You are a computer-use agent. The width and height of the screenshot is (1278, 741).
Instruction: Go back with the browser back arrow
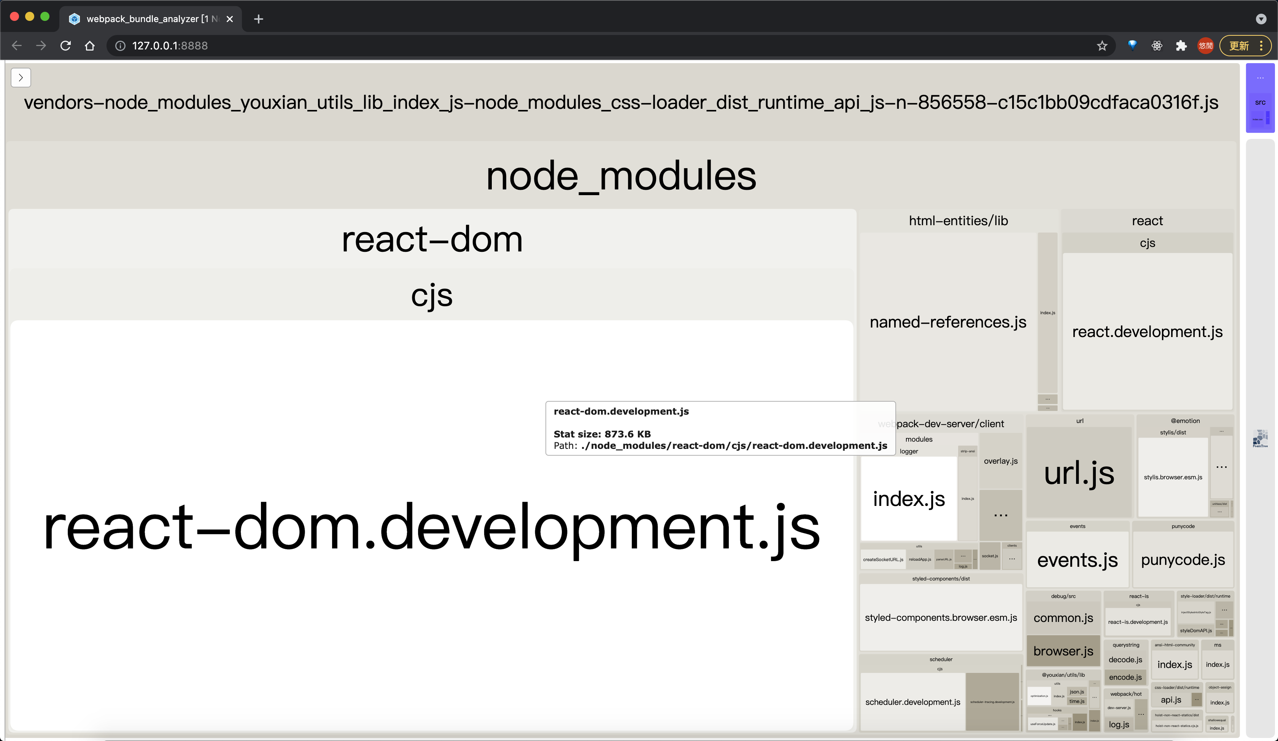click(x=17, y=46)
